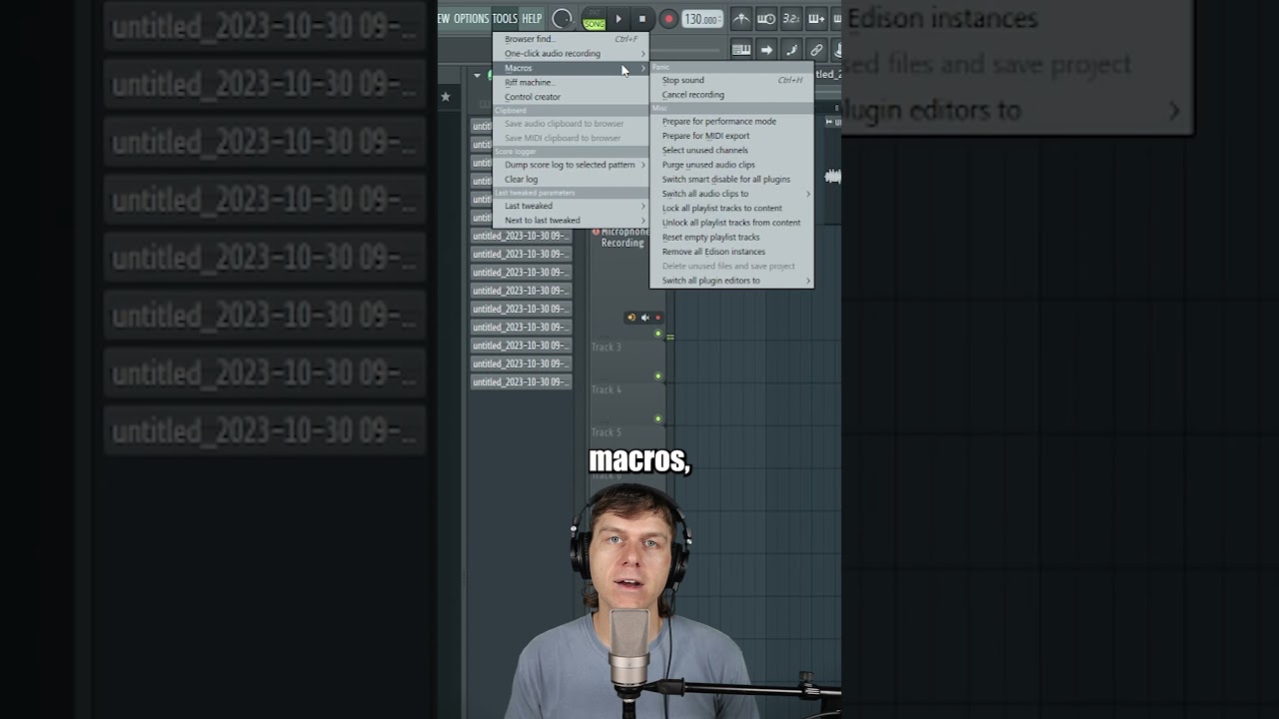Expand Switch all plugin editors to
This screenshot has height=719, width=1279.
(731, 281)
